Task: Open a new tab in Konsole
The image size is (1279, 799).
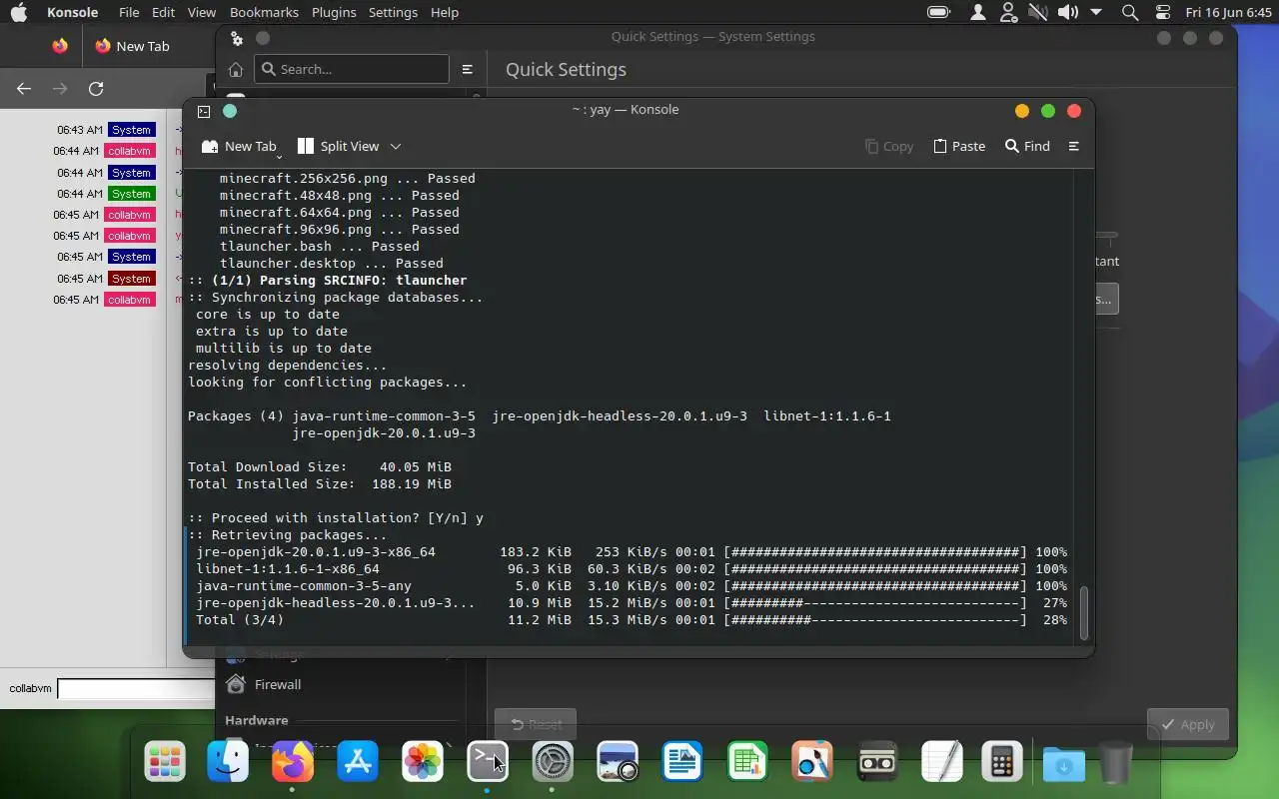Action: (239, 146)
